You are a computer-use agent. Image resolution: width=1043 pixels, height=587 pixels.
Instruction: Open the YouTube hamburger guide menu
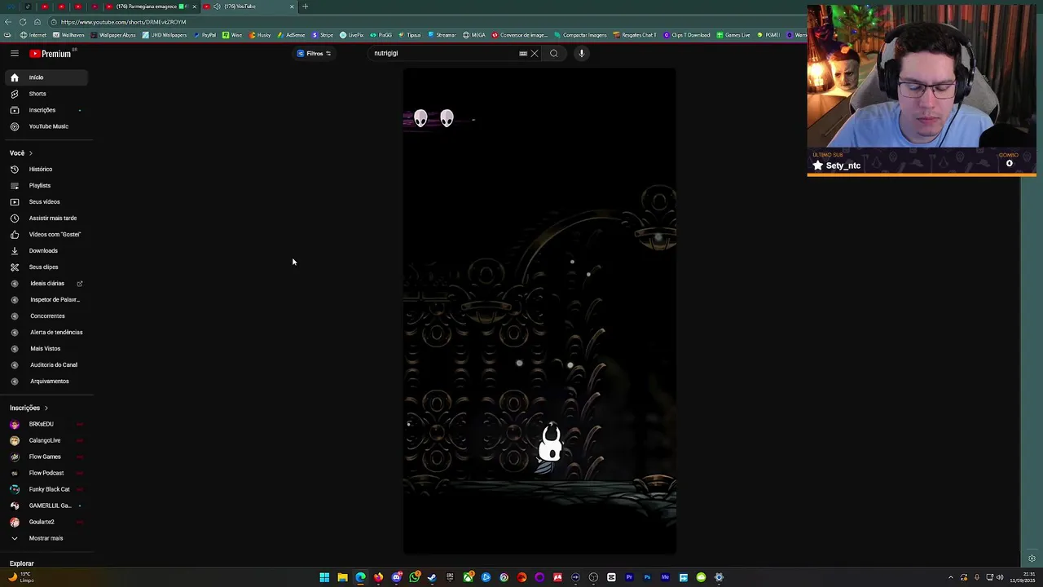[14, 53]
